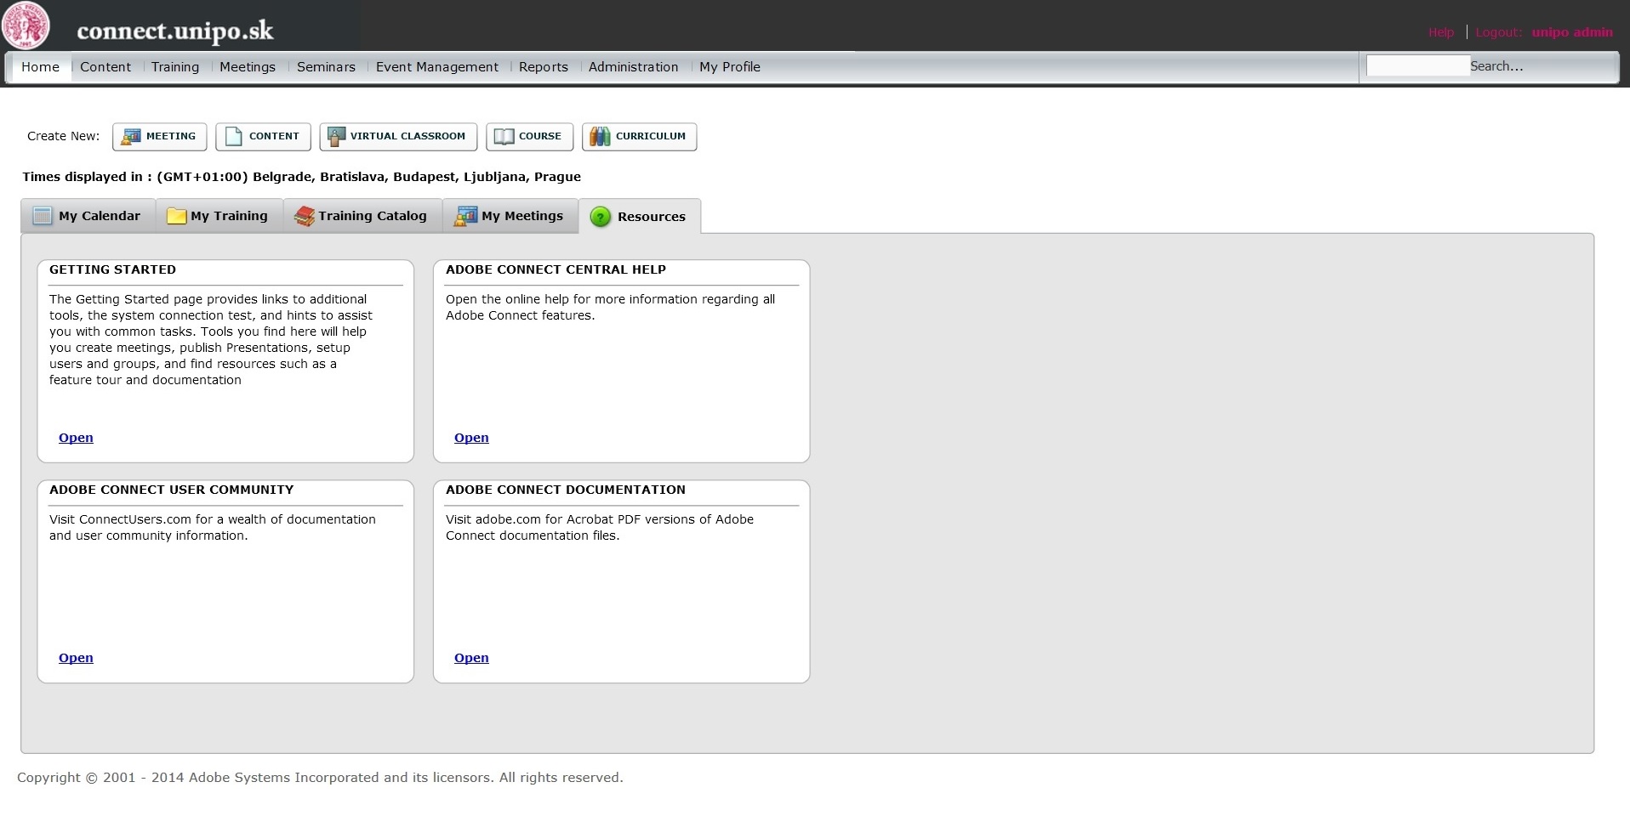Click the My Training folder icon

coord(176,216)
